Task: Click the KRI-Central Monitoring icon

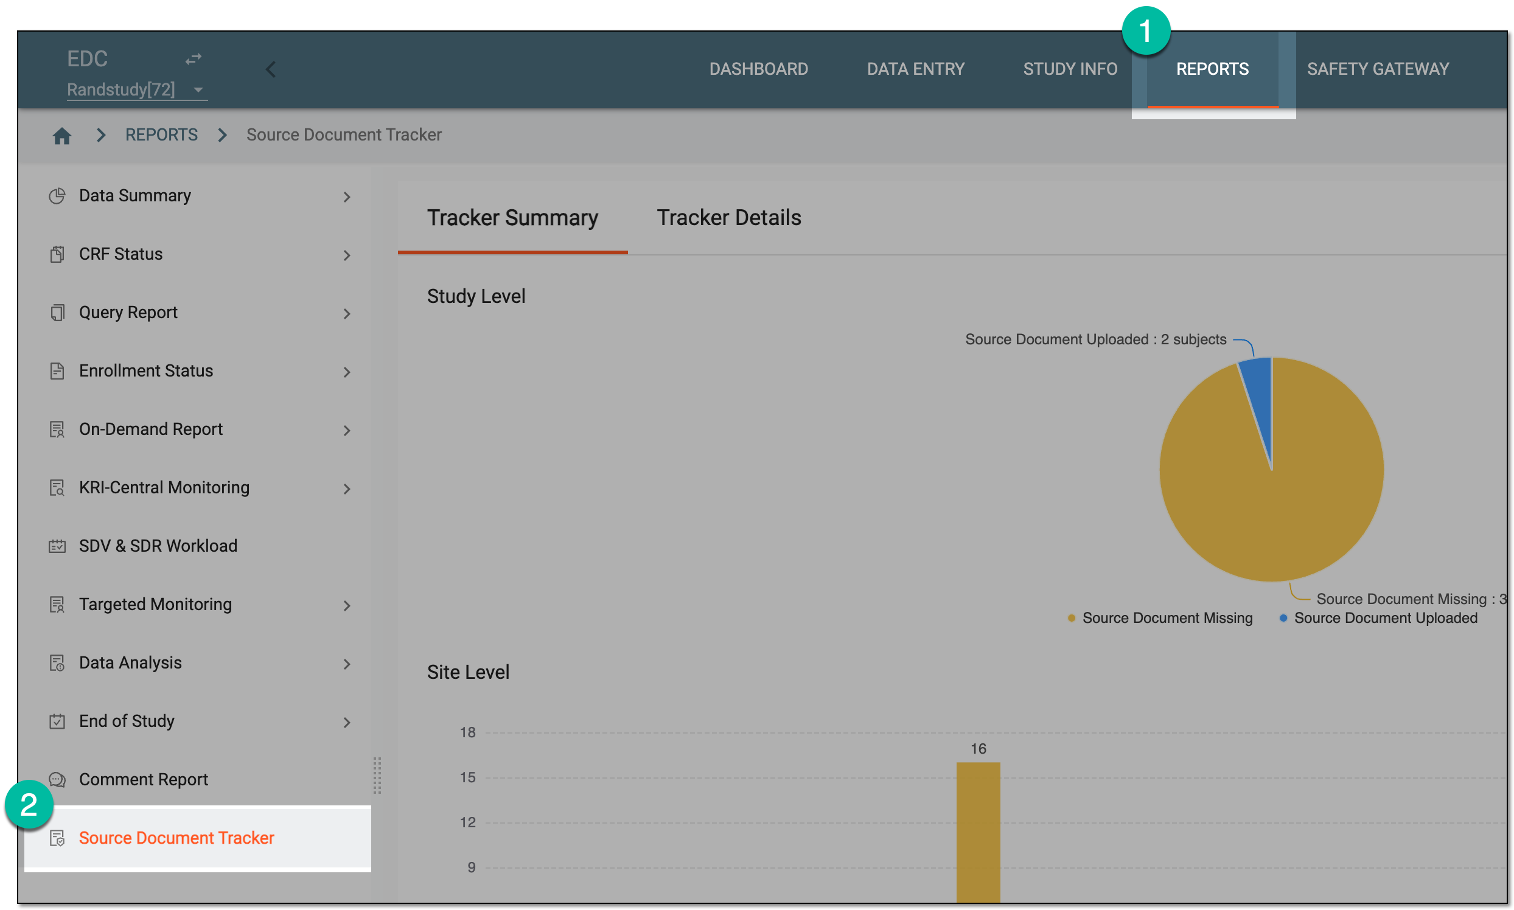Action: click(x=57, y=487)
